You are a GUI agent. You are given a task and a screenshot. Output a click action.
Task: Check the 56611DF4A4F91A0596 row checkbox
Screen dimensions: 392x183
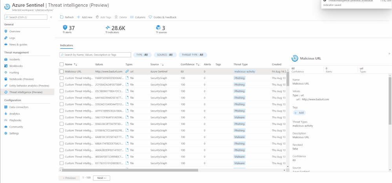[62, 117]
